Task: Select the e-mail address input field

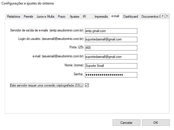Action: tap(111, 57)
